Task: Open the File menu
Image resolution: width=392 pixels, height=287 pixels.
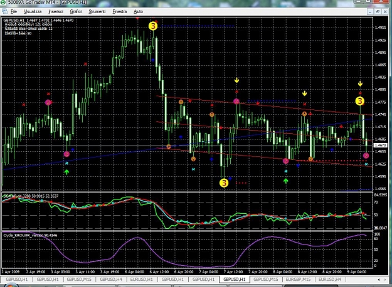Action: point(14,11)
